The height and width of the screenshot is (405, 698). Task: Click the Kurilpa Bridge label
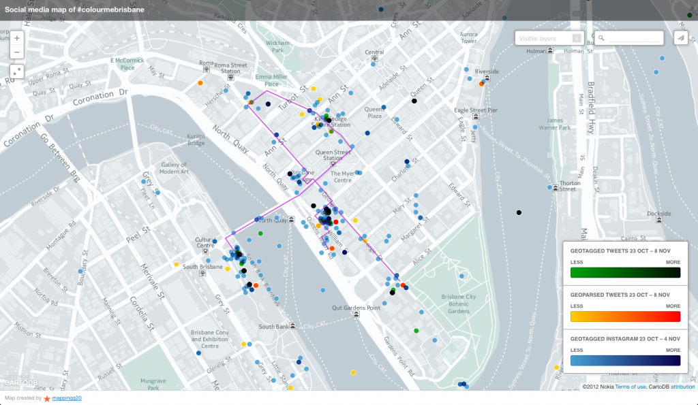(196, 140)
